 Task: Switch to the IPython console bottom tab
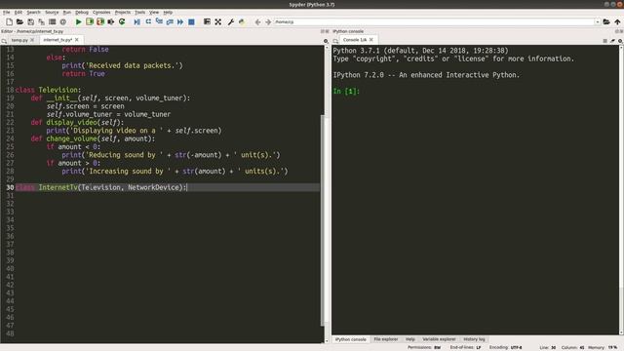click(350, 339)
